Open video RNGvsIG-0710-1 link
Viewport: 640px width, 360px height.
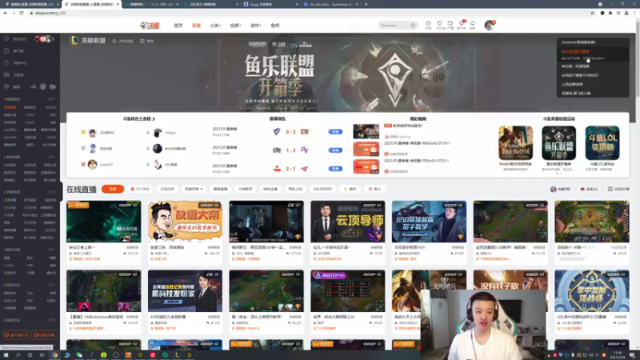[x=417, y=143]
